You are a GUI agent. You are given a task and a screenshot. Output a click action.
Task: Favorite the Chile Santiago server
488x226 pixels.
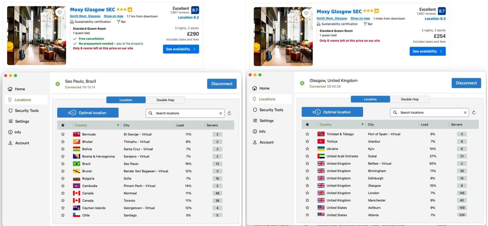[x=63, y=215]
